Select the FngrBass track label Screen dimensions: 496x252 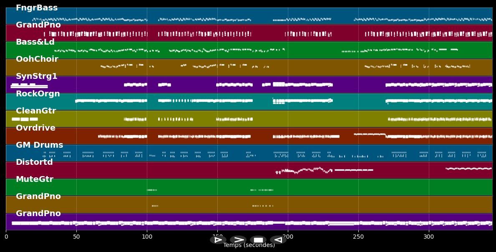37,8
